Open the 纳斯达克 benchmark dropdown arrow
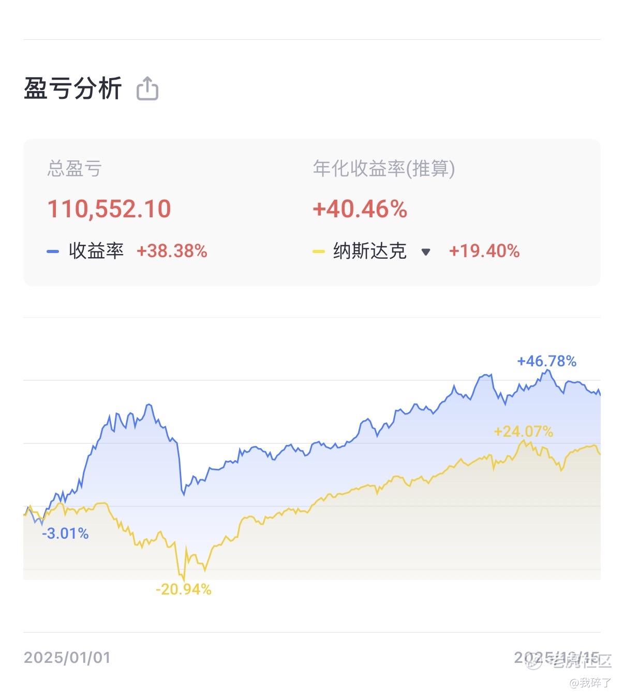 click(x=426, y=252)
